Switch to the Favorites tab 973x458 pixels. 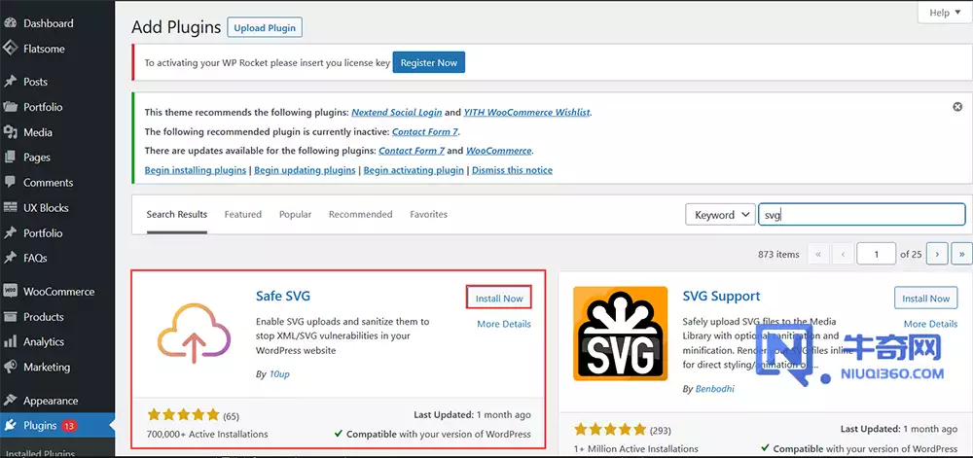(429, 215)
